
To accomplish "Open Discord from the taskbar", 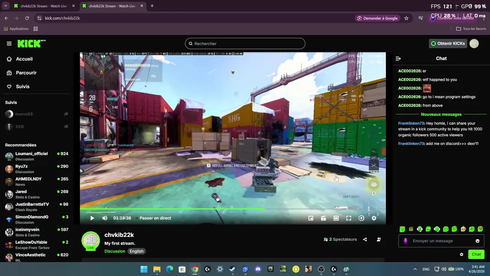I will coord(258,269).
